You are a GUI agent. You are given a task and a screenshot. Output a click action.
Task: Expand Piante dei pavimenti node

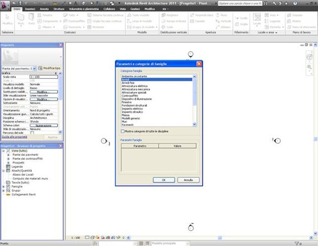[x=8, y=155]
